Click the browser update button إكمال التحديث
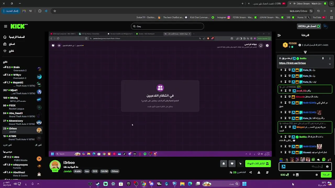This screenshot has height=188, width=335. (x=11, y=11)
